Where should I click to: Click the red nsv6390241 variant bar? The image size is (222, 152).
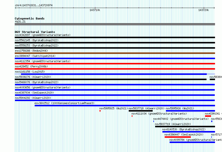(208, 116)
